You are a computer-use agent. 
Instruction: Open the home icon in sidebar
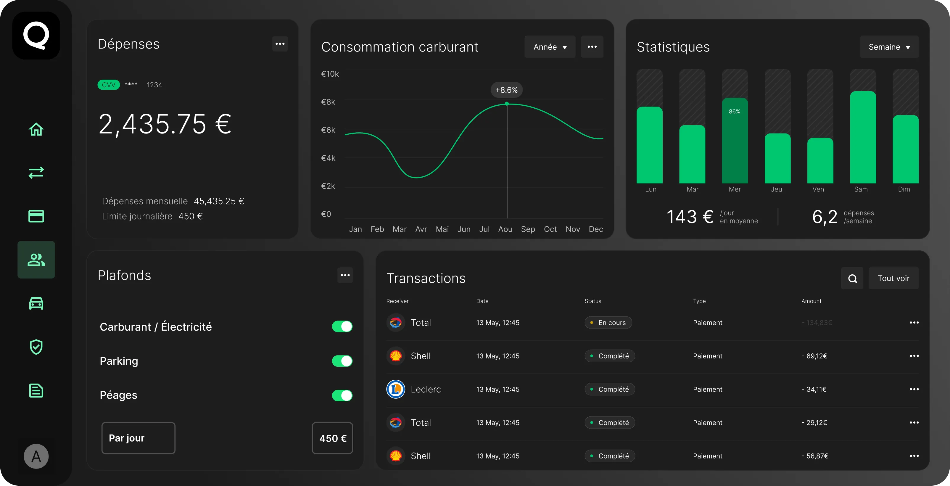pyautogui.click(x=36, y=129)
